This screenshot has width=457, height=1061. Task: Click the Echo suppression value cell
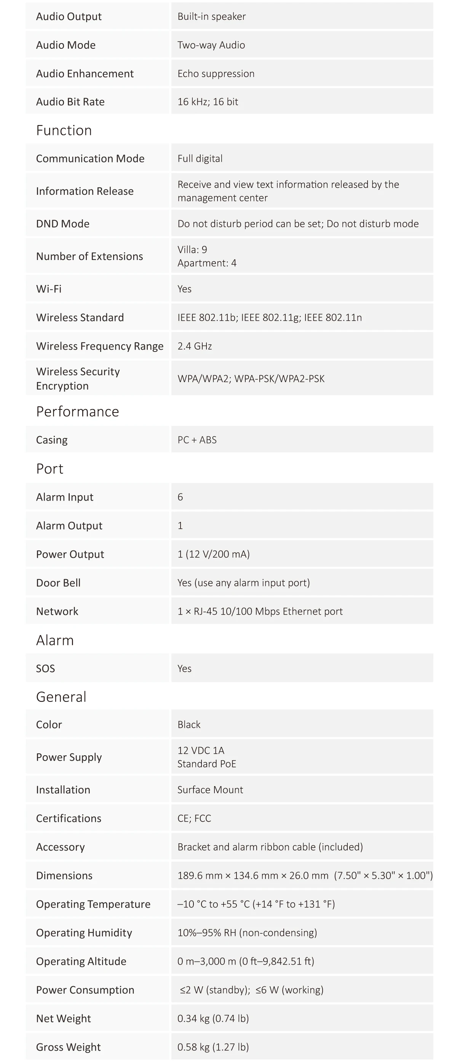216,74
